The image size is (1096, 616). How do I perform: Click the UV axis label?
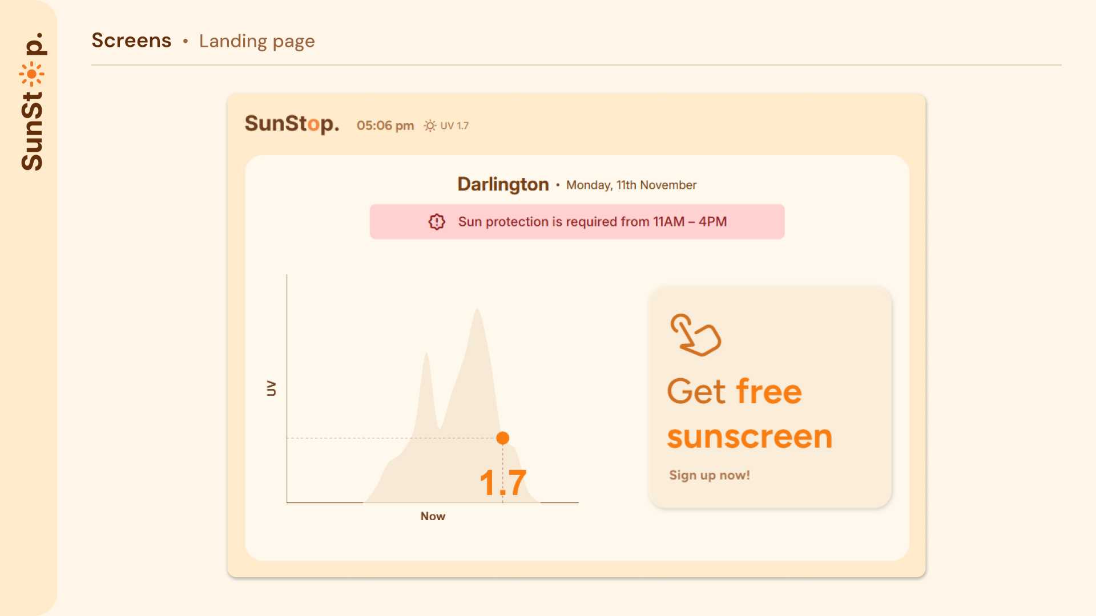271,388
